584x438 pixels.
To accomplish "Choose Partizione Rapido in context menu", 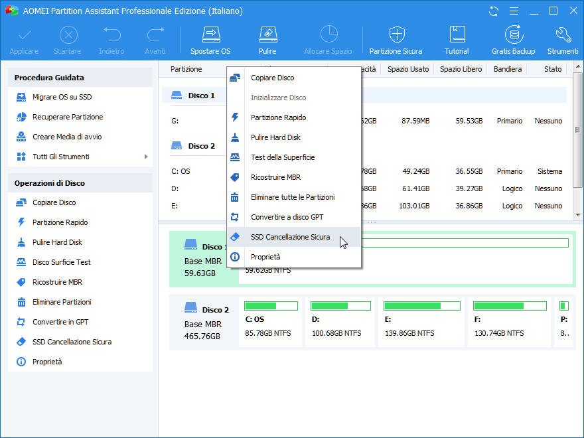I will click(x=293, y=117).
